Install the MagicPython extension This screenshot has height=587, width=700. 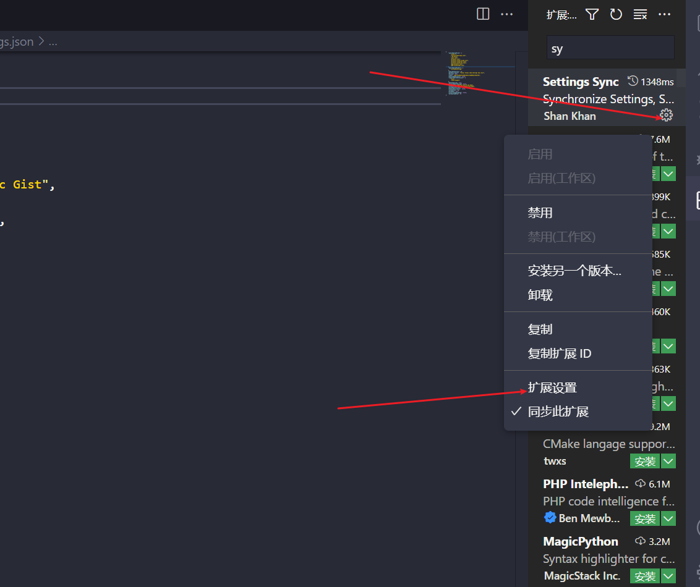[645, 576]
